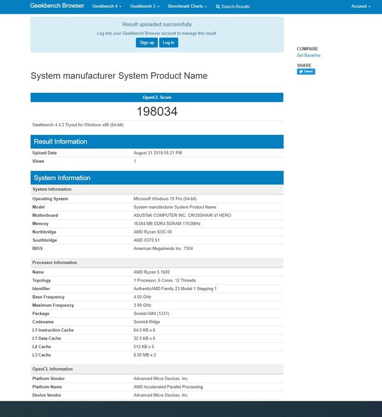This screenshot has width=382, height=417.
Task: Click the Device Vendor value Advanced Micro Devices, Inc.
Action: [161, 395]
